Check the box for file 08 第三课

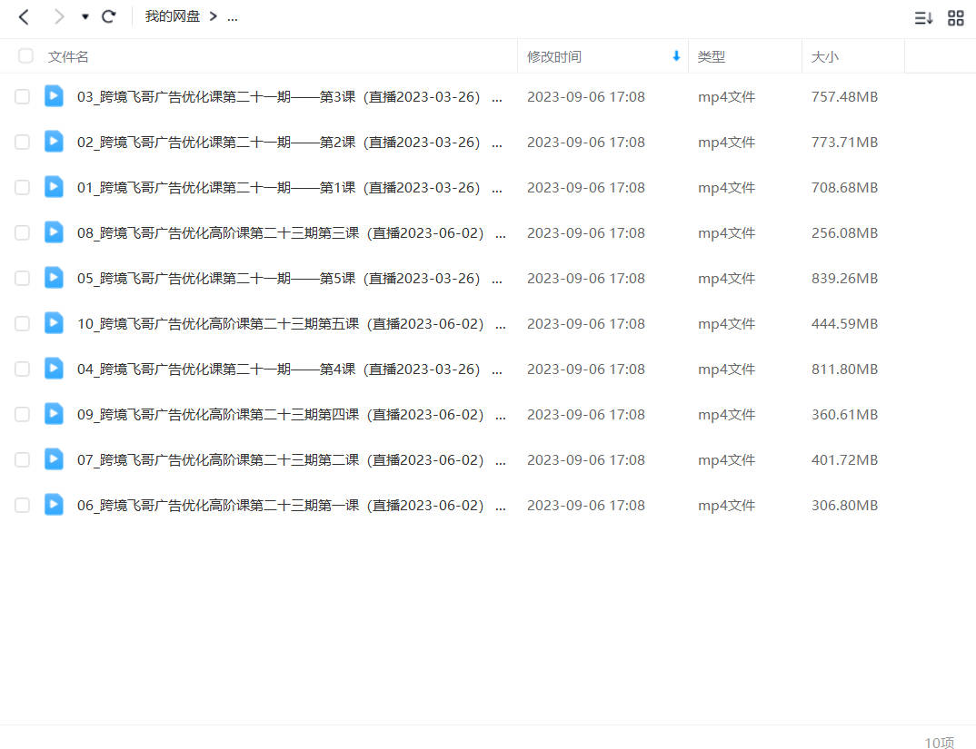pos(22,232)
